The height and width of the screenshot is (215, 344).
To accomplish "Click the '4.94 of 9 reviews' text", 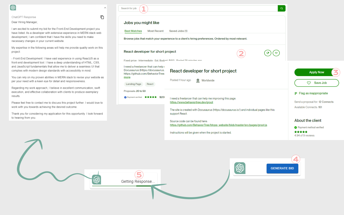I will point(304,135).
